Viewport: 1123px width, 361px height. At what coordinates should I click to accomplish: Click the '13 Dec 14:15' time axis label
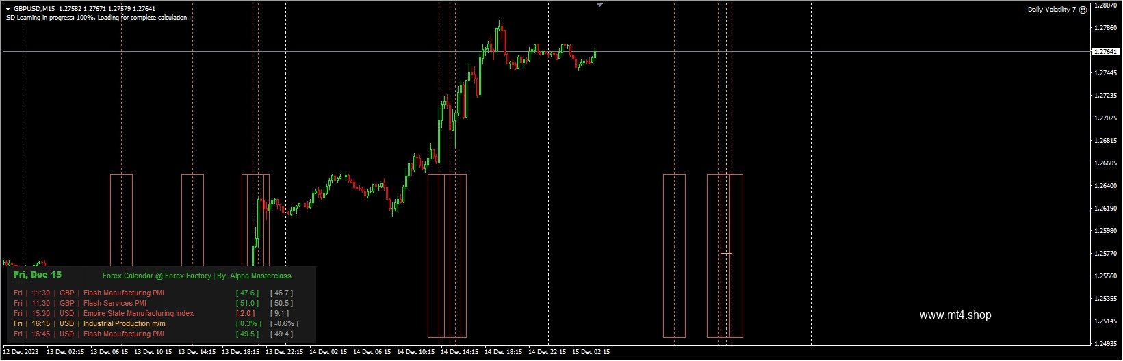(197, 352)
